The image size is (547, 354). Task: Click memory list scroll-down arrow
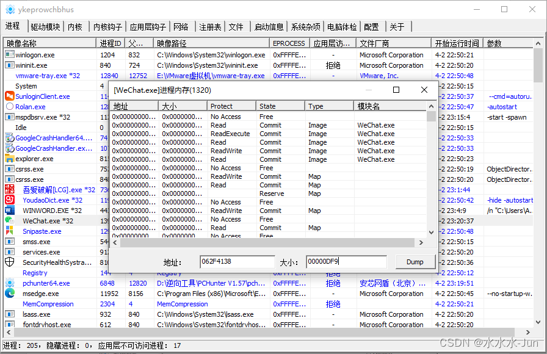(x=431, y=233)
